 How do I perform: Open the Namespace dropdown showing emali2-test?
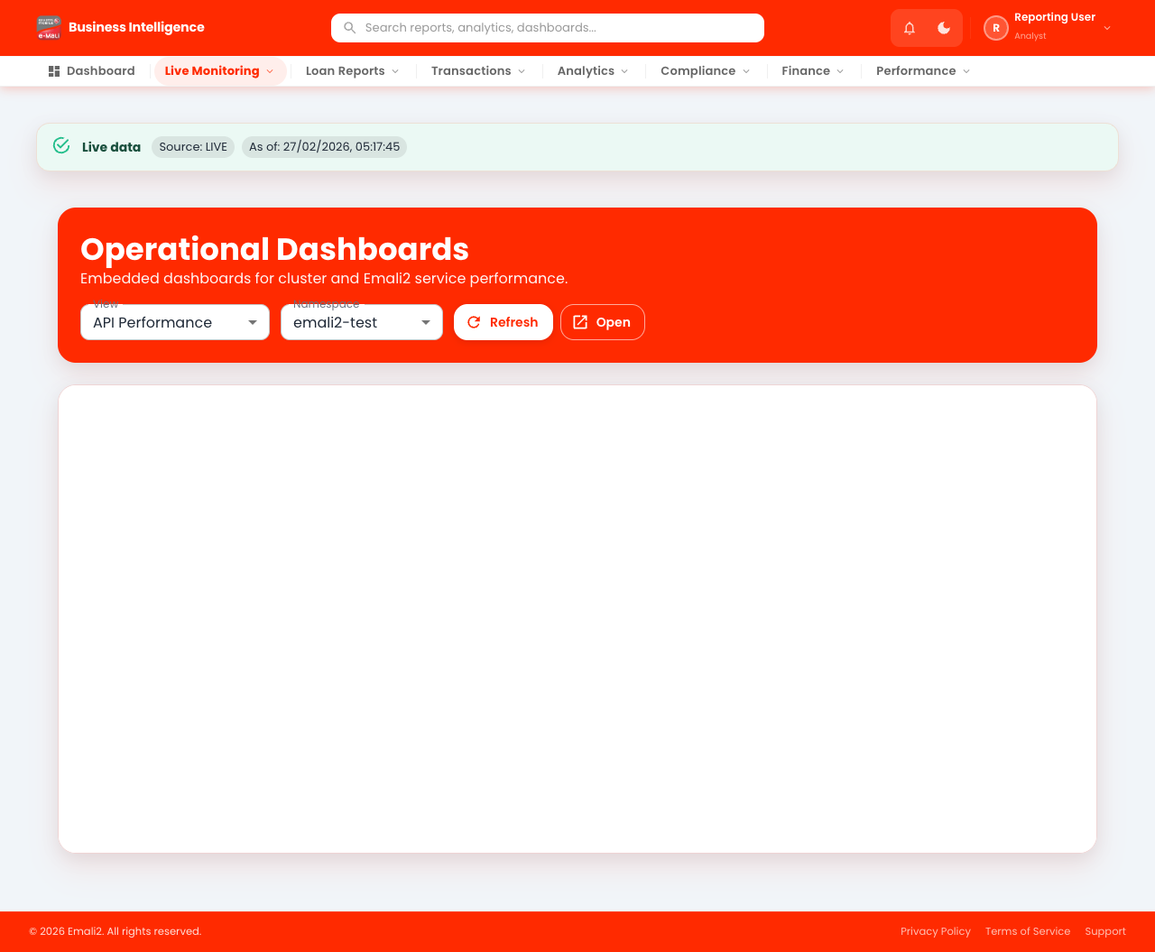(362, 322)
